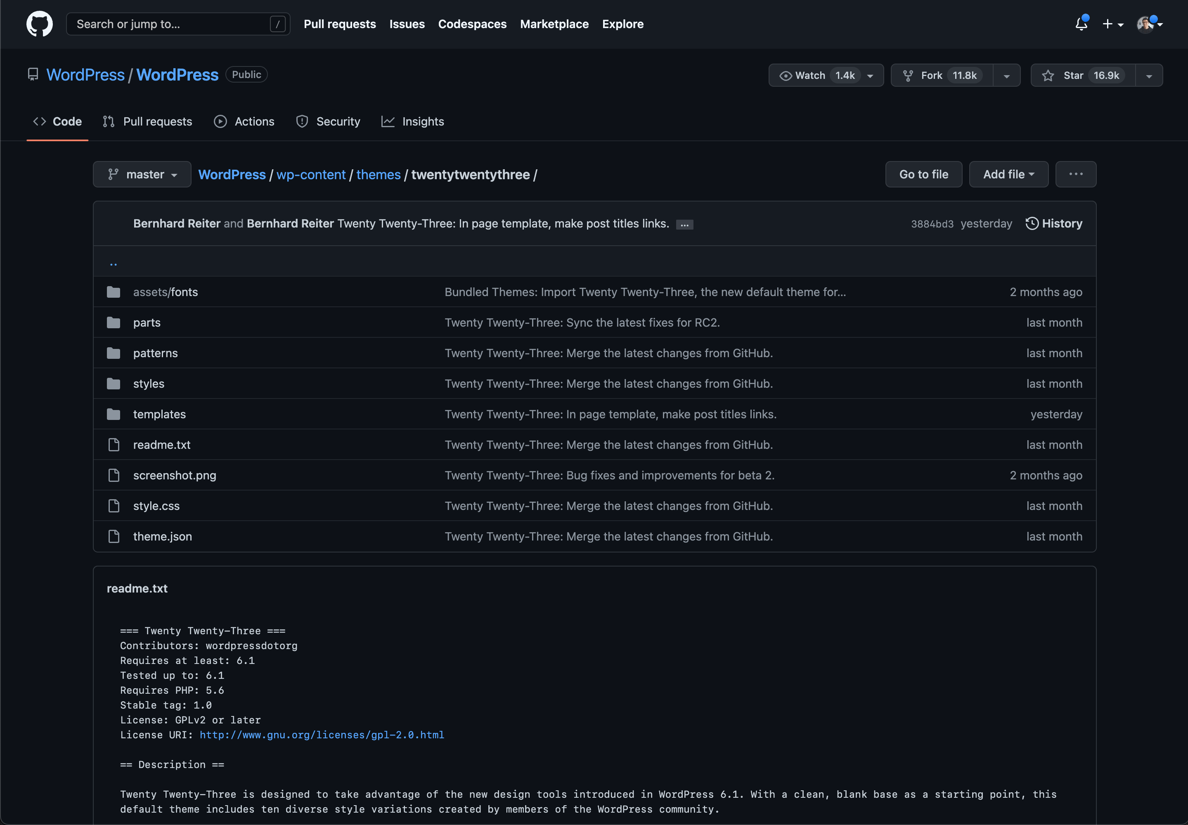Open the Fork dropdown arrow
Screen dimensions: 1188x825
(x=1007, y=76)
